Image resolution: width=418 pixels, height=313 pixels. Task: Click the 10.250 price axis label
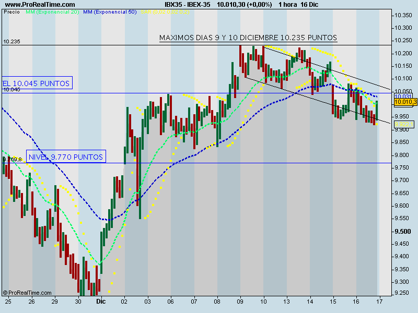point(403,41)
